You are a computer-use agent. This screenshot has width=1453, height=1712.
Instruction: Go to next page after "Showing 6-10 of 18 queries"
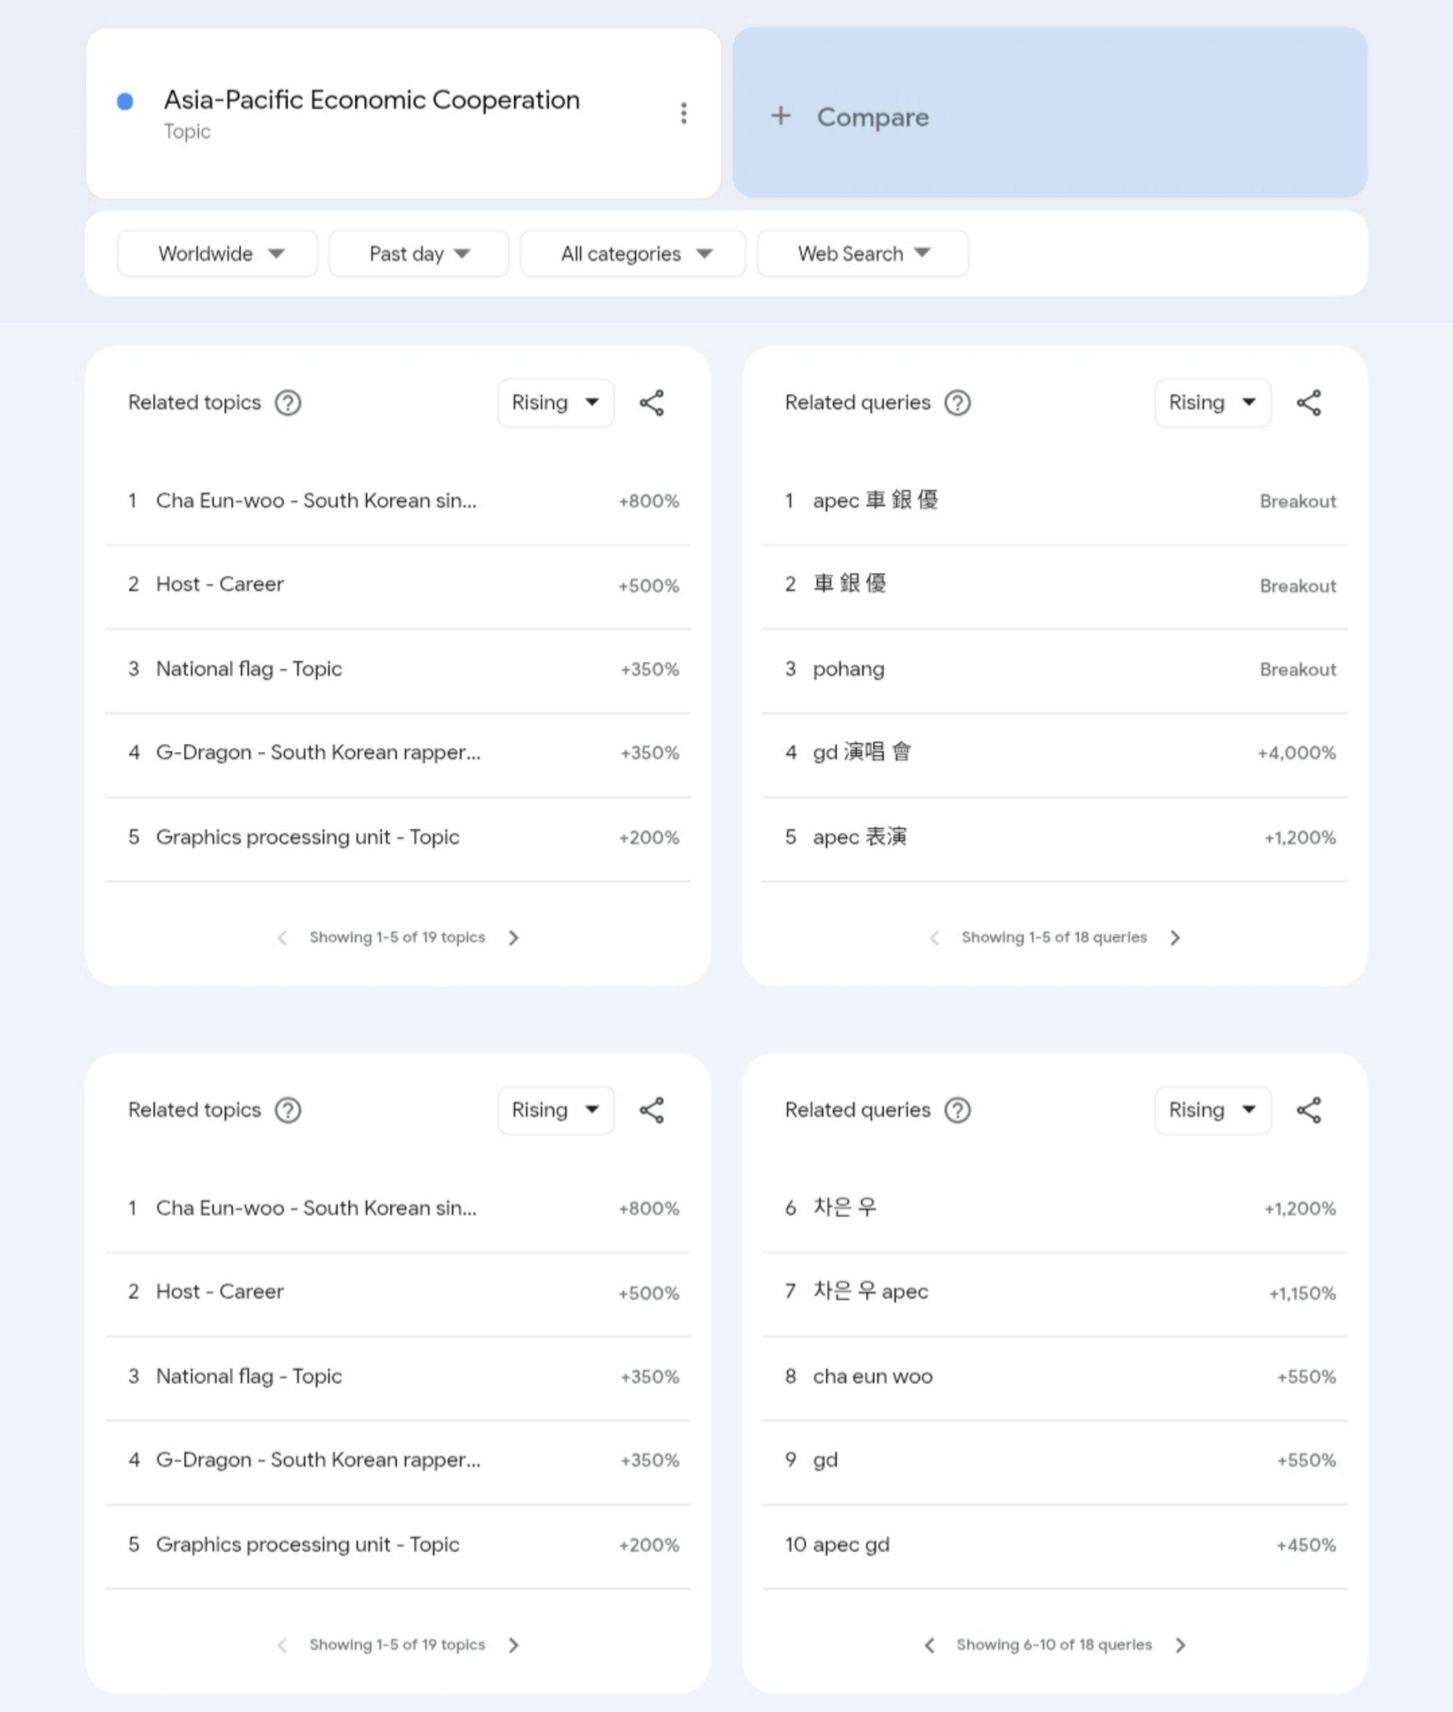pyautogui.click(x=1180, y=1645)
